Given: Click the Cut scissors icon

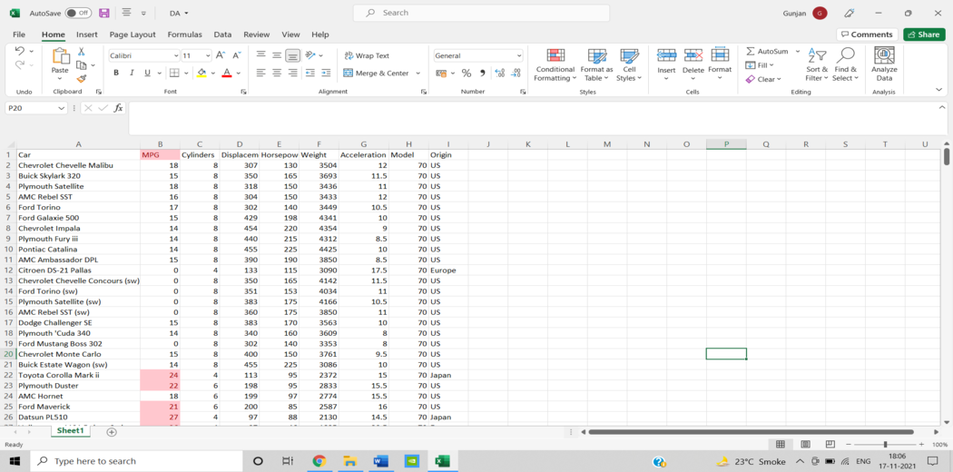Looking at the screenshot, I should [x=81, y=53].
